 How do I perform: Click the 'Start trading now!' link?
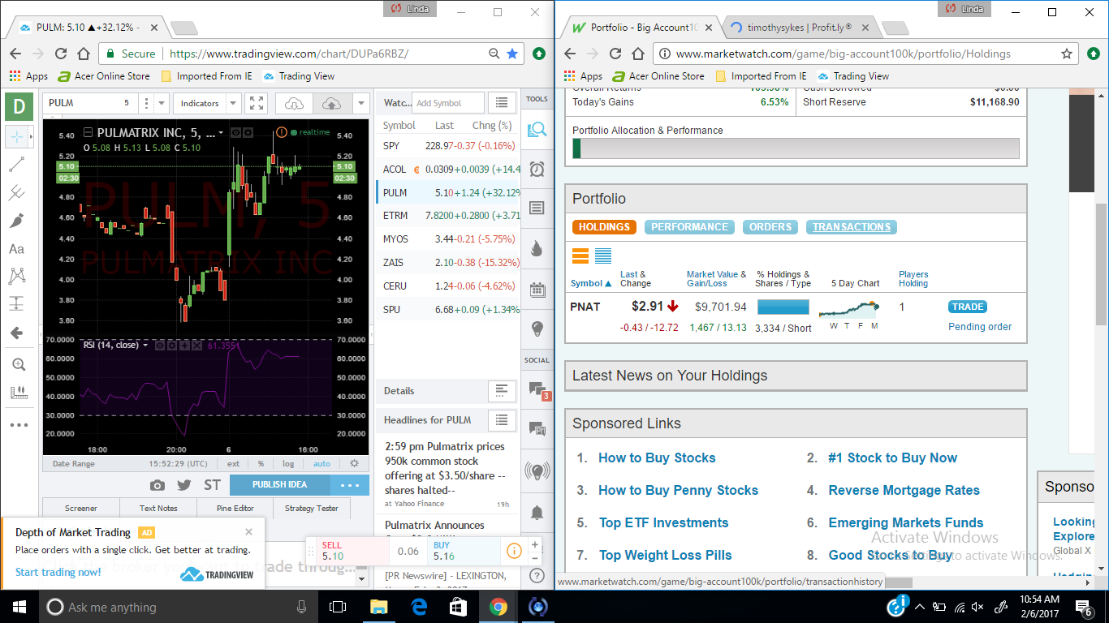tap(58, 572)
